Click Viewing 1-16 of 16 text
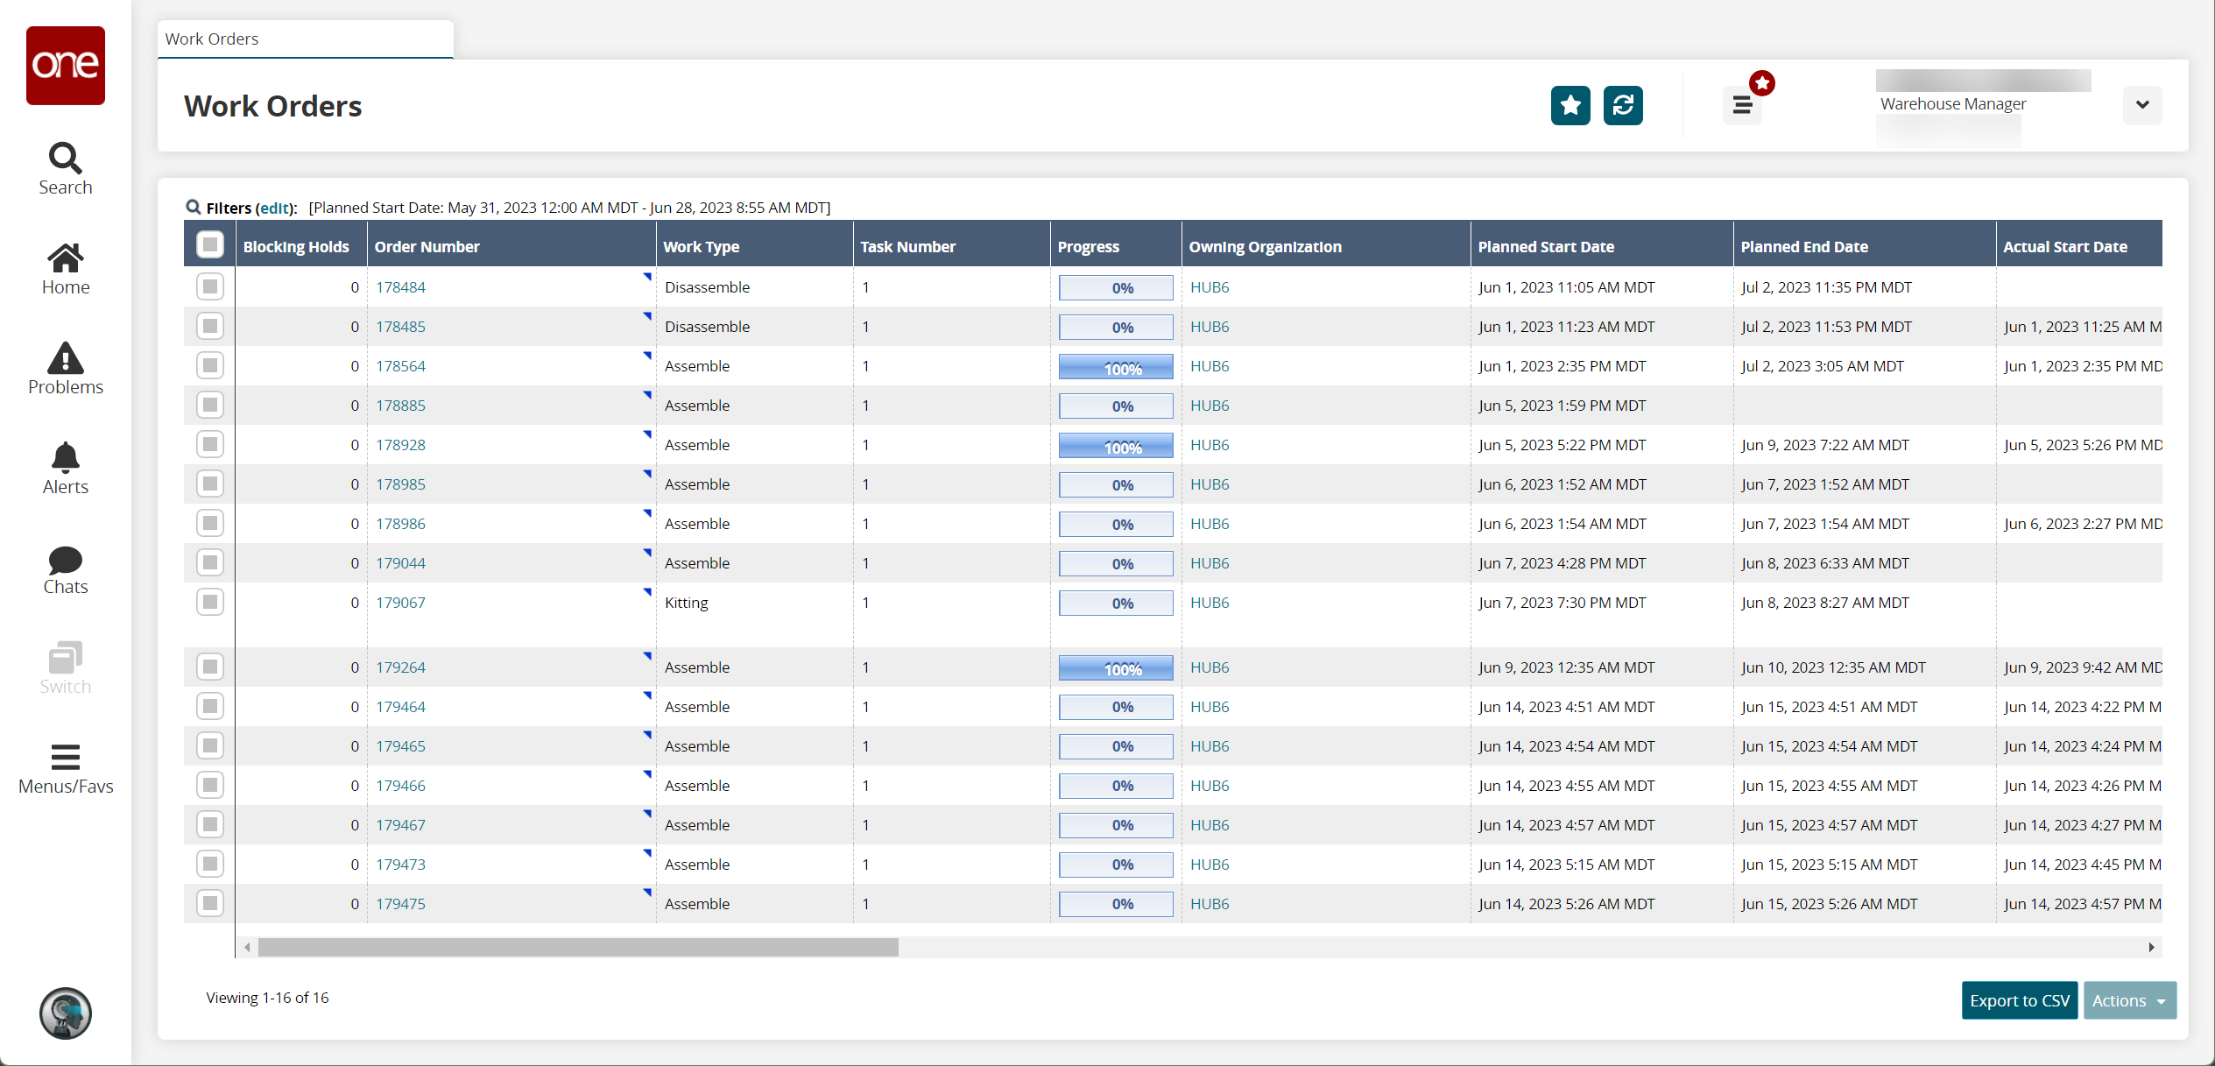 (x=267, y=998)
